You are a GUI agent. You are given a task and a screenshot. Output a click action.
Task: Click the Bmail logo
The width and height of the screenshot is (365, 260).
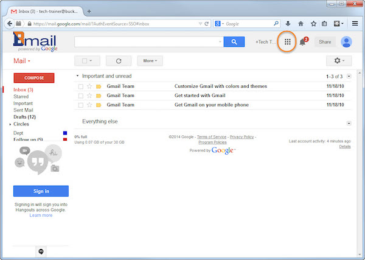(x=35, y=41)
